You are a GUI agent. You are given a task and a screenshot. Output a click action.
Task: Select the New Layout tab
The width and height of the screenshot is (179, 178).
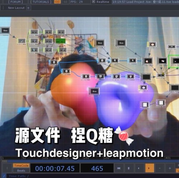tap(16, 8)
